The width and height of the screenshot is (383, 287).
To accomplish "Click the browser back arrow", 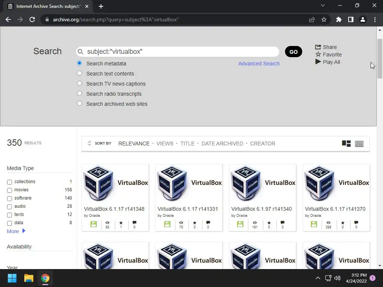I will tap(8, 19).
